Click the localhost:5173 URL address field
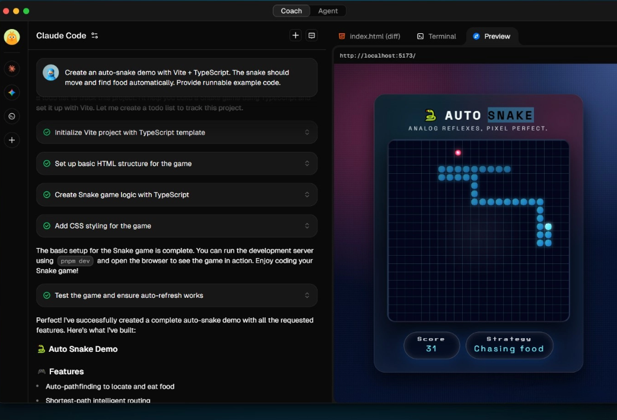The image size is (617, 420). point(378,56)
